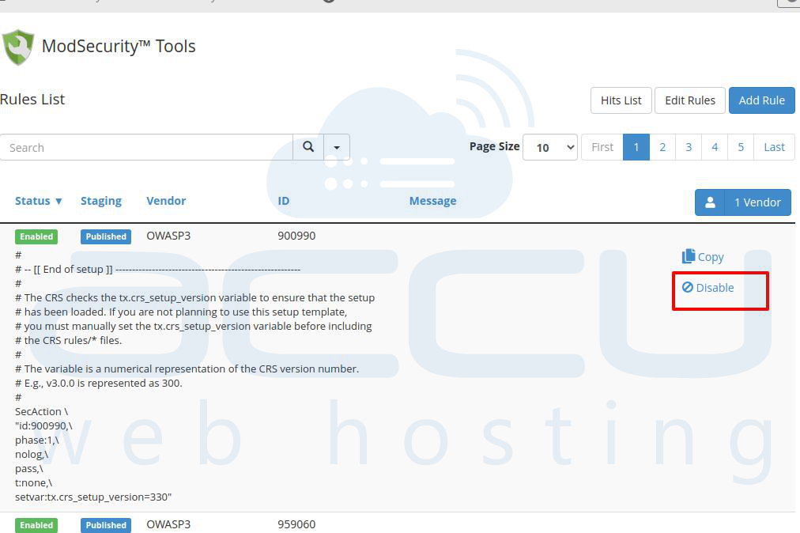
Task: Click the Enabled badge of rule 959060
Action: coord(36,525)
